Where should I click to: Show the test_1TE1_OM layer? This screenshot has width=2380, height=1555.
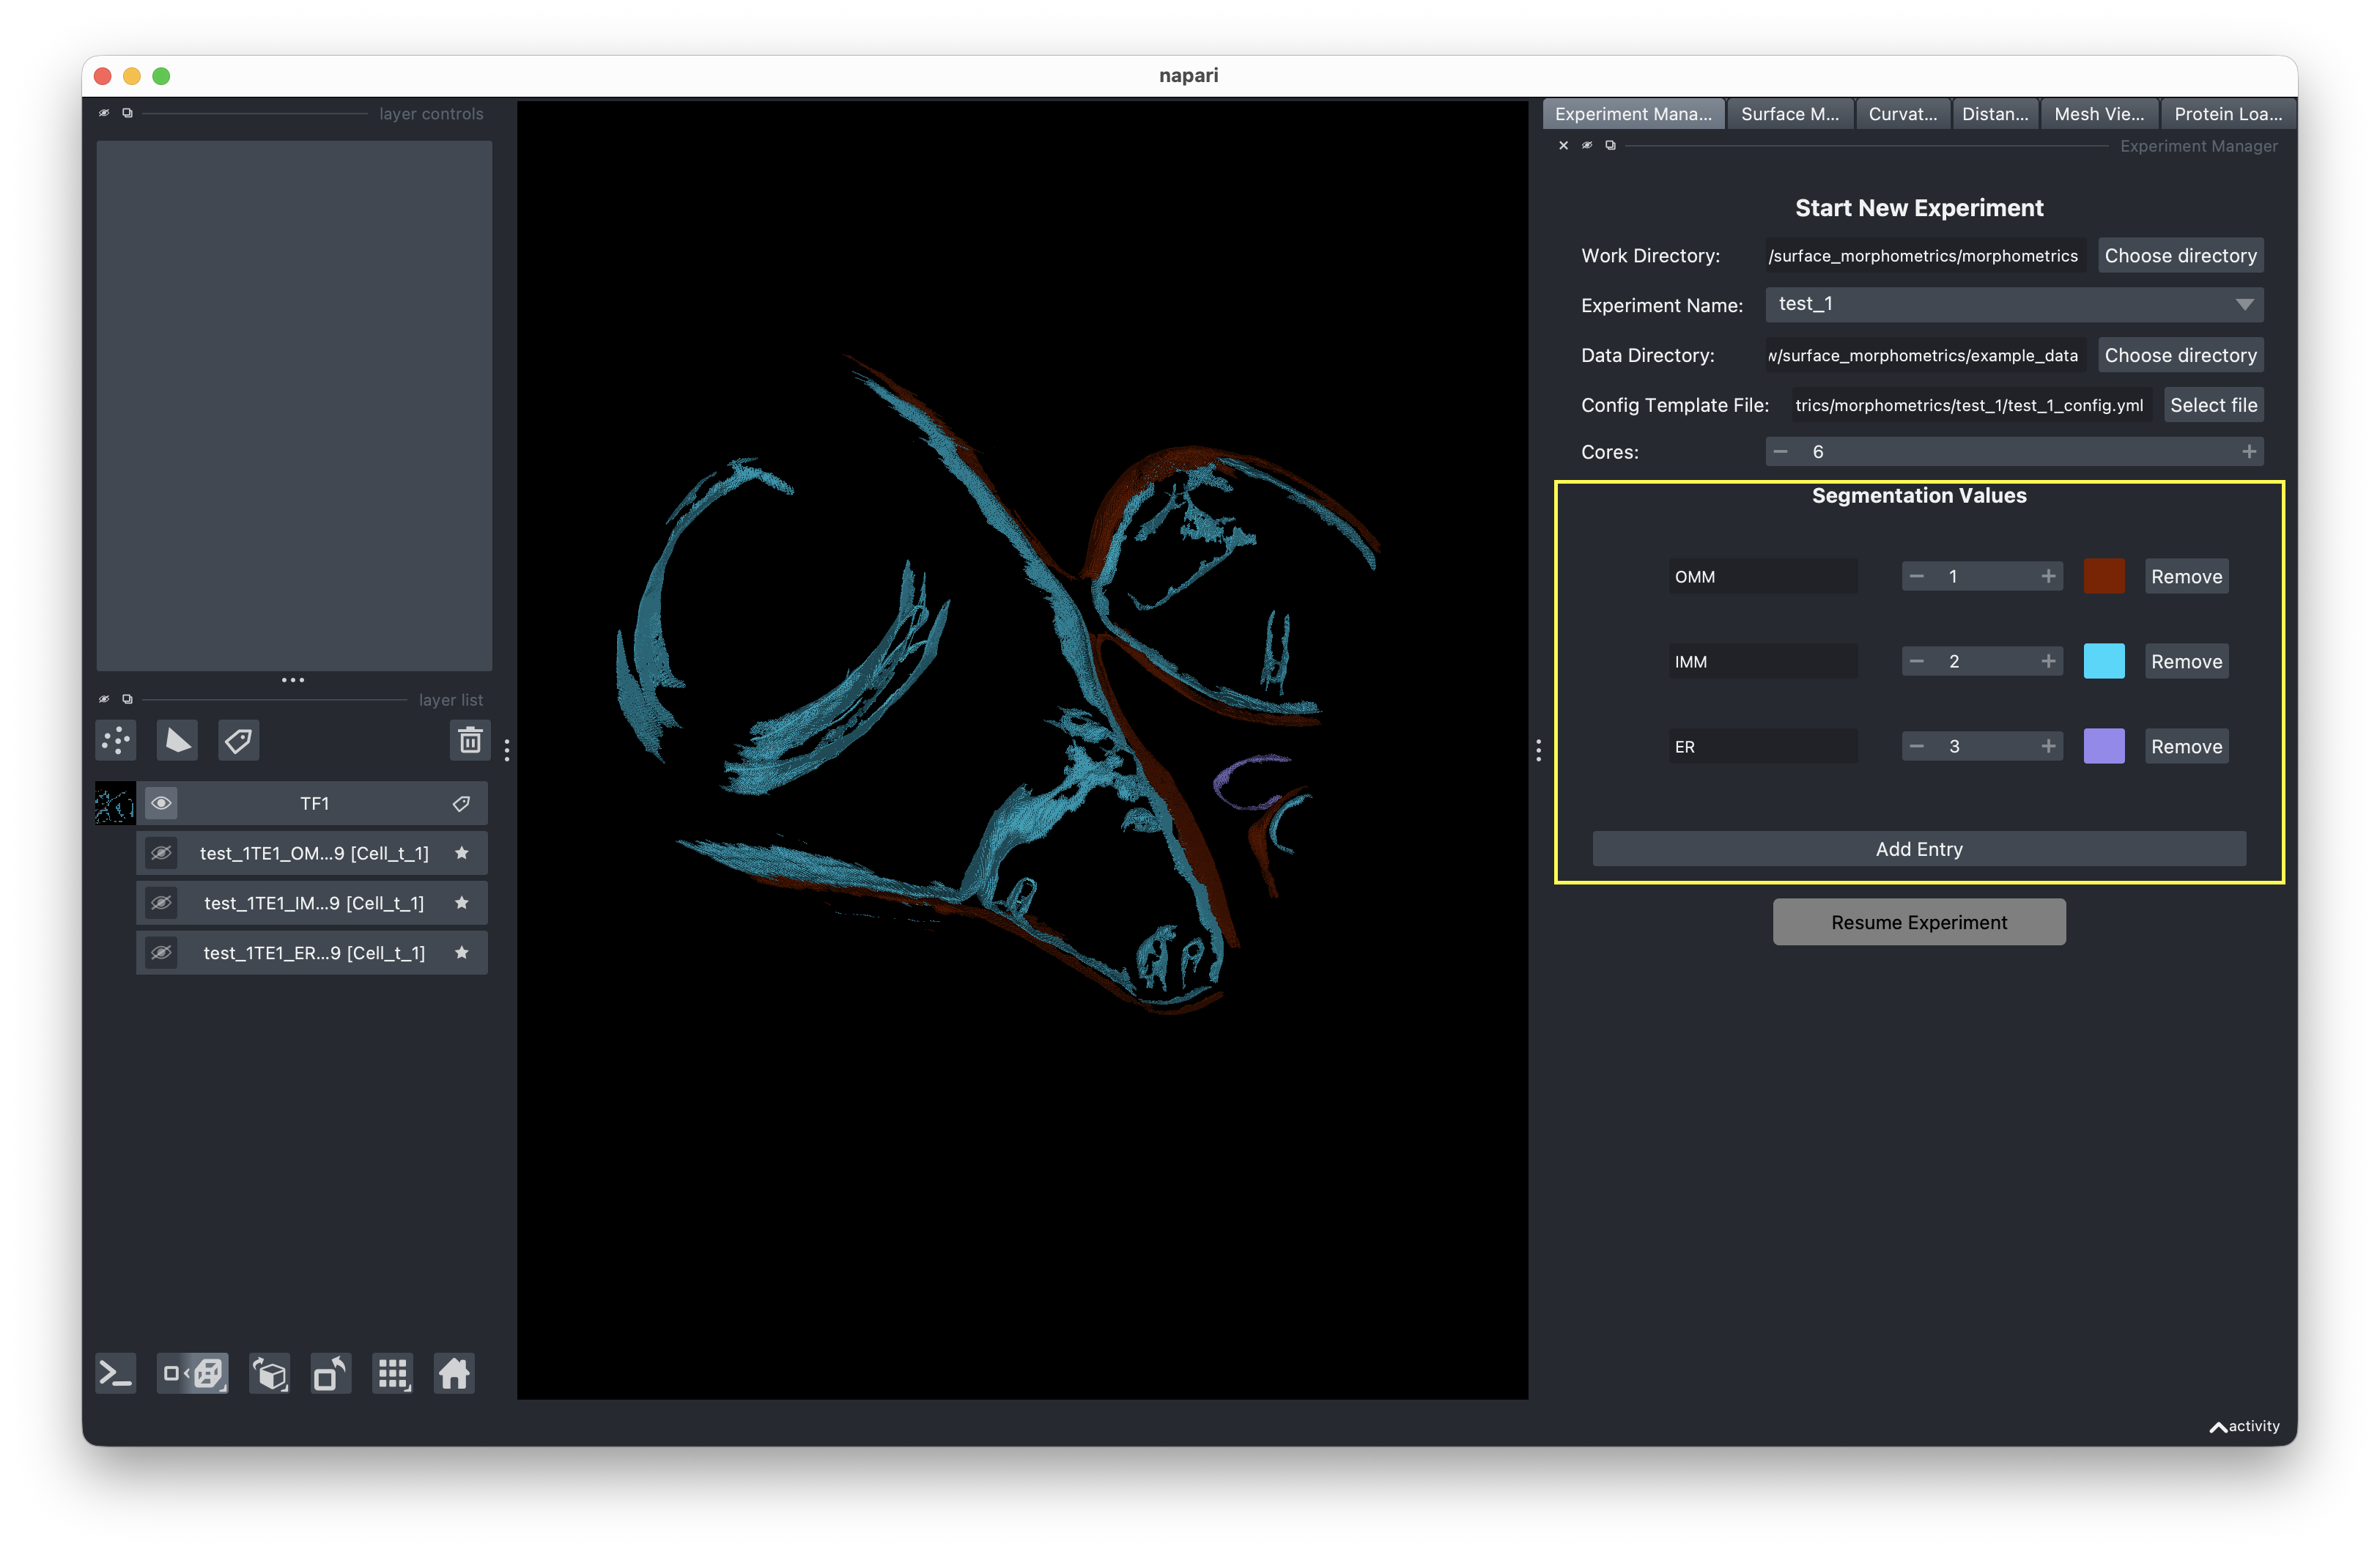[161, 853]
